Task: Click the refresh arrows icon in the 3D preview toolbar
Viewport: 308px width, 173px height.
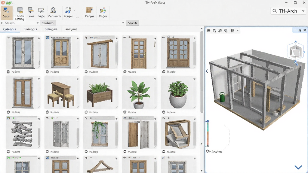Action: 214,31
